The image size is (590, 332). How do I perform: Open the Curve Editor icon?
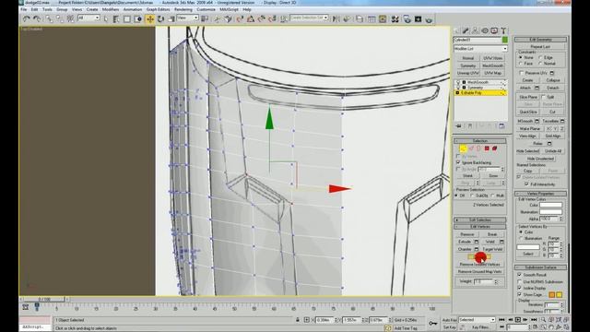(x=372, y=18)
